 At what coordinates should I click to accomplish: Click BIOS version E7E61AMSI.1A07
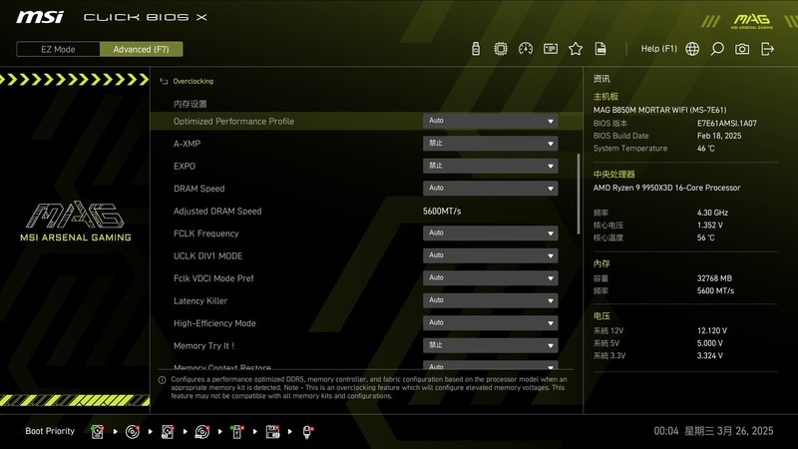[x=727, y=123]
